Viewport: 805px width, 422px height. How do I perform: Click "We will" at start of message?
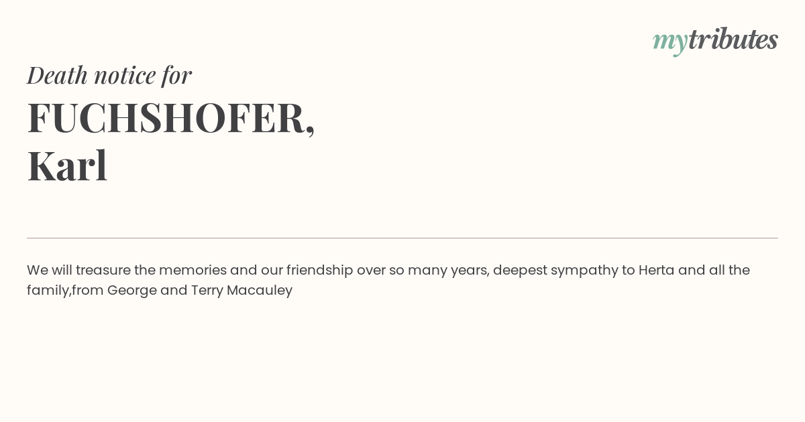pos(50,270)
